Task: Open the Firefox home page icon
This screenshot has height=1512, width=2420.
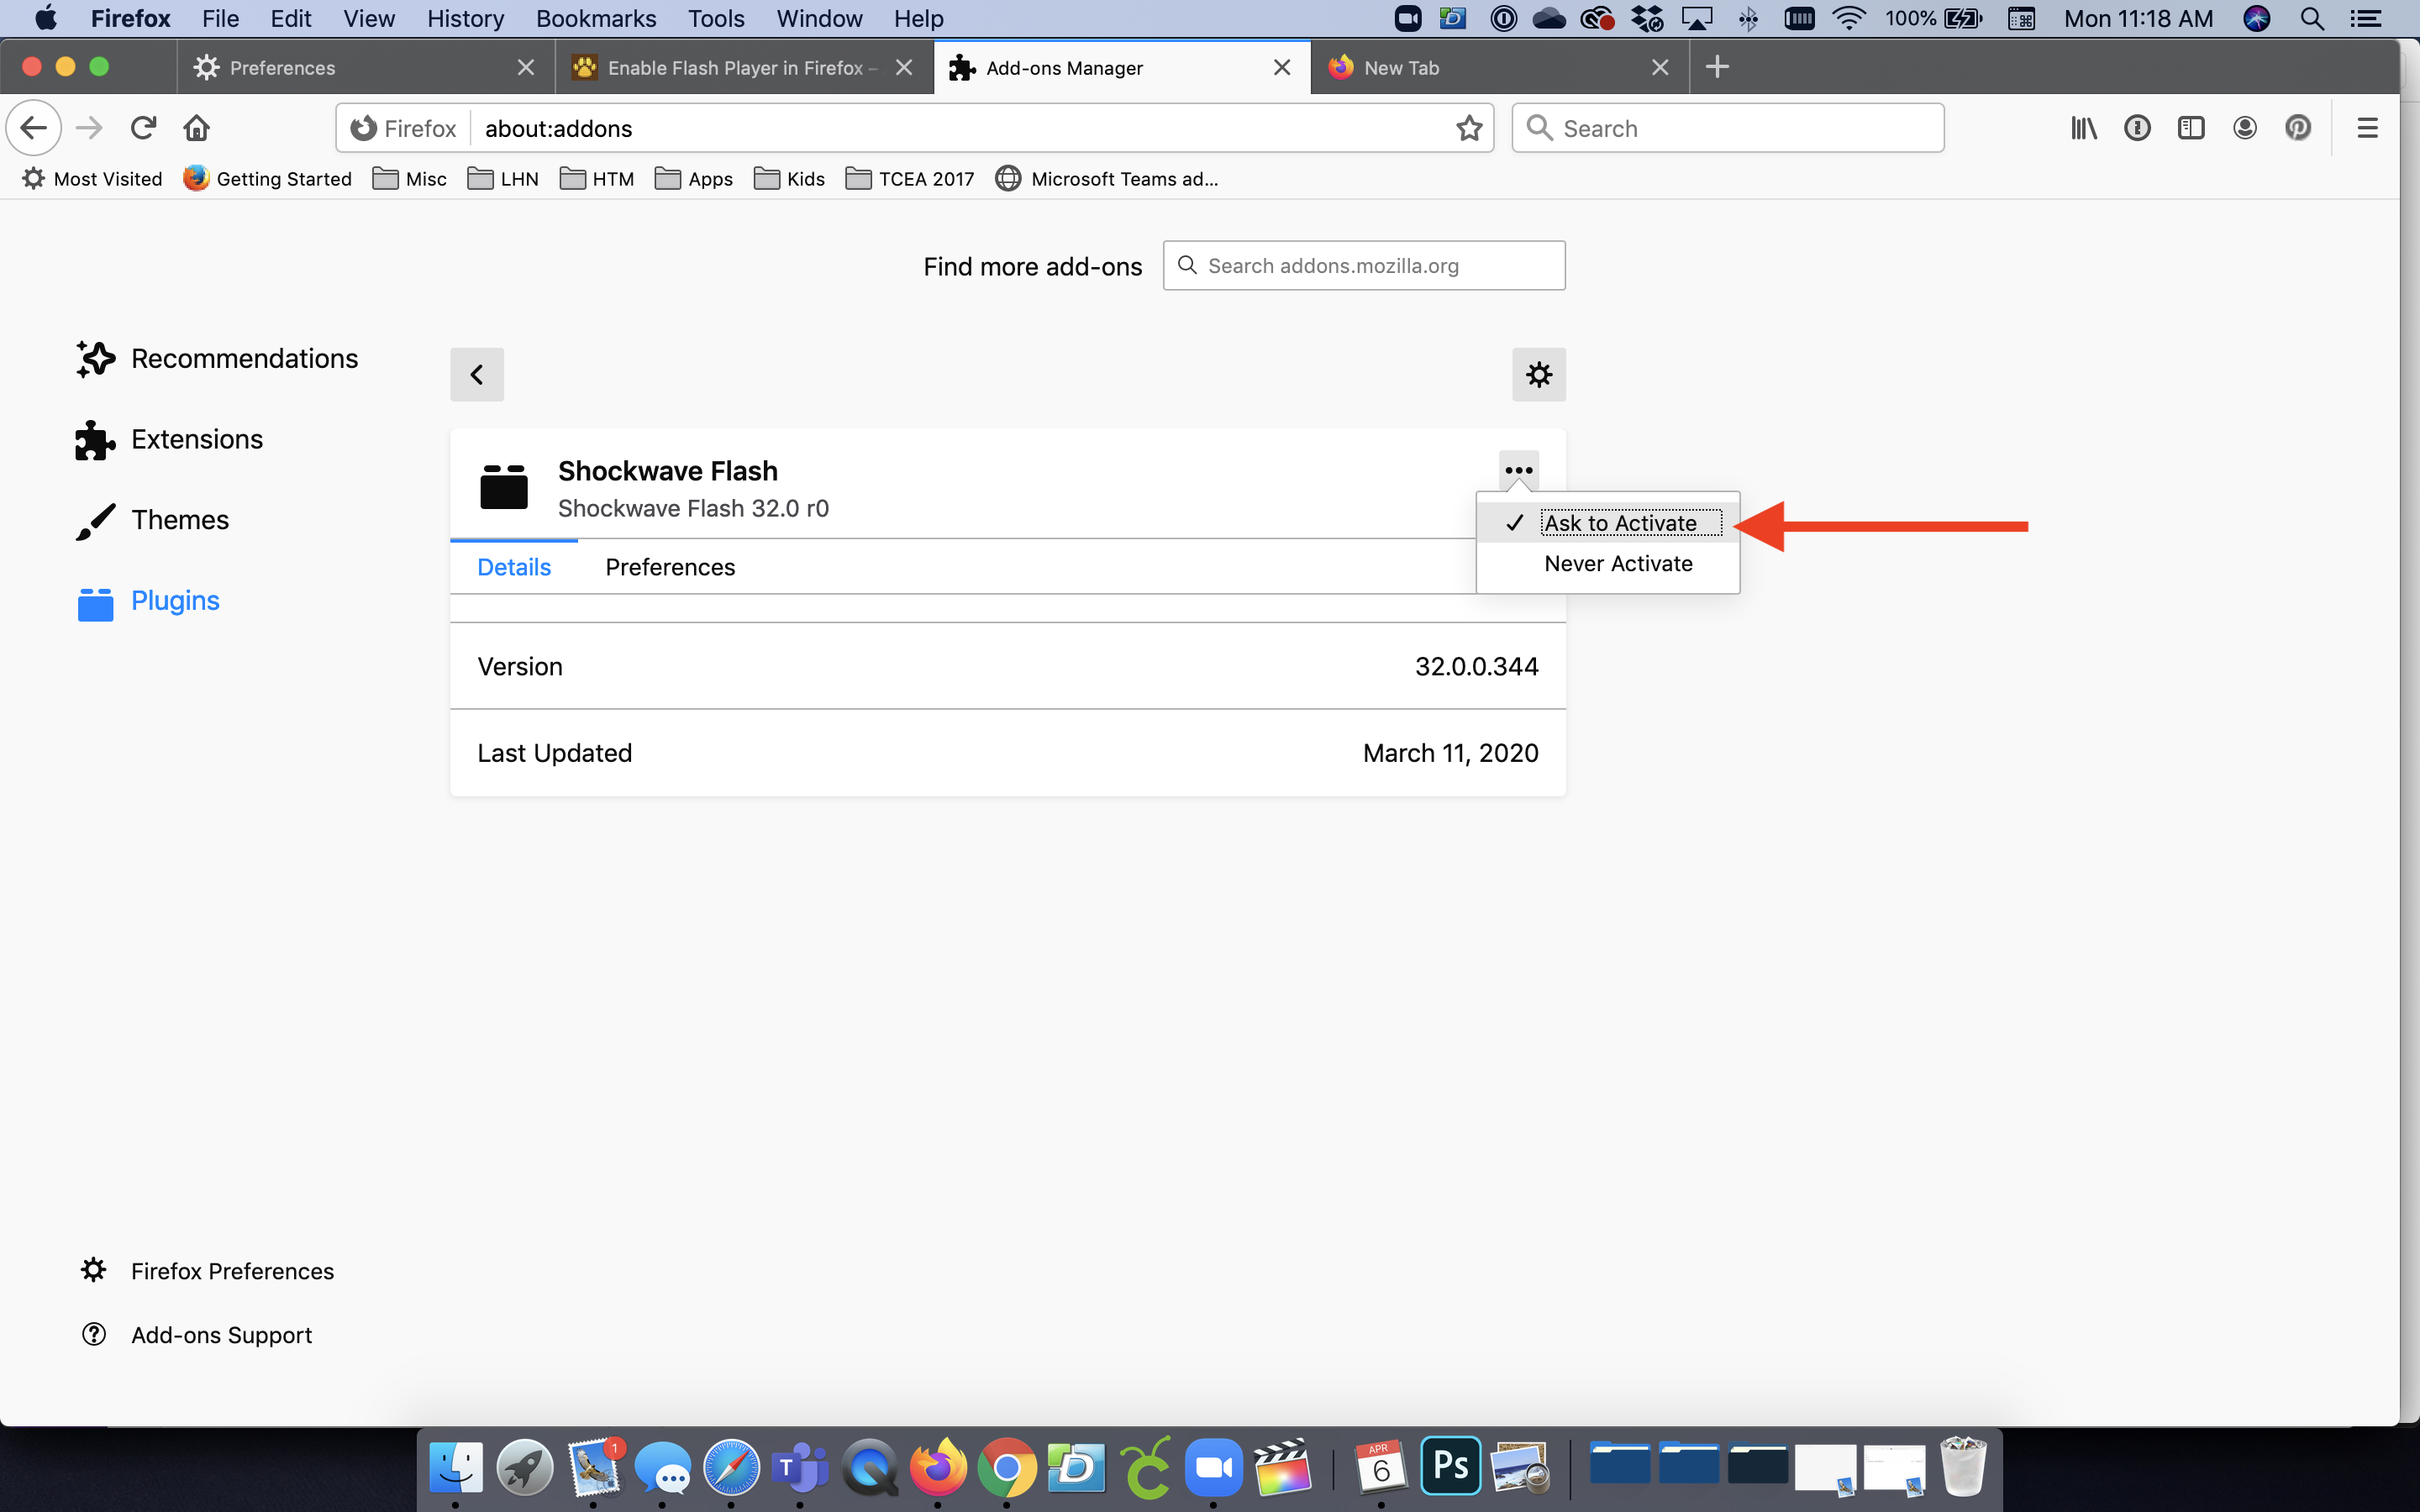Action: pos(197,128)
